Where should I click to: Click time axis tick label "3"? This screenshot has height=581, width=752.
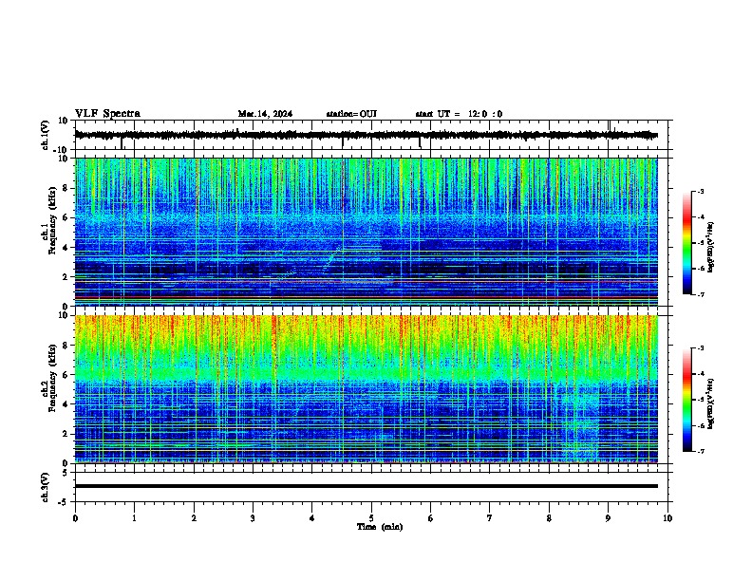[x=253, y=518]
